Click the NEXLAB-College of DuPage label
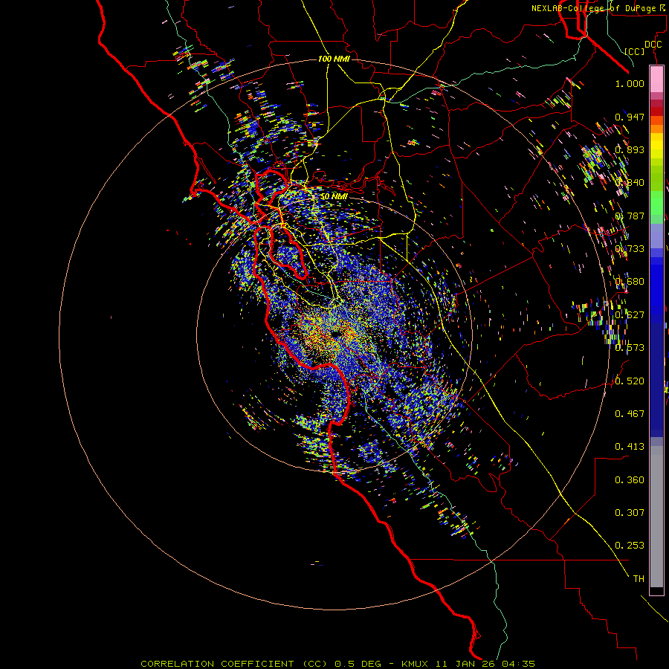 click(593, 8)
